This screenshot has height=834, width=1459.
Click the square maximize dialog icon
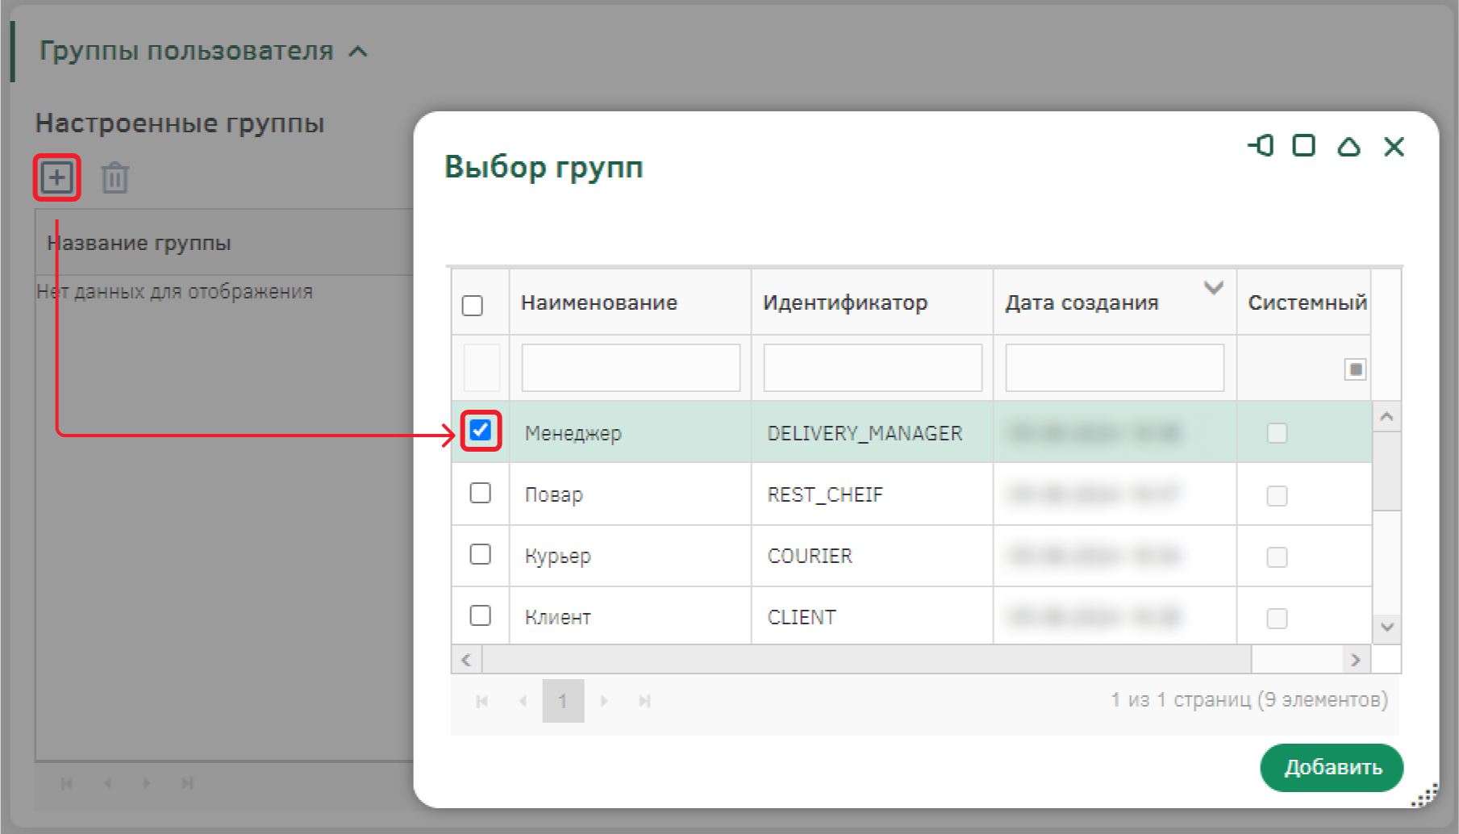1303,146
